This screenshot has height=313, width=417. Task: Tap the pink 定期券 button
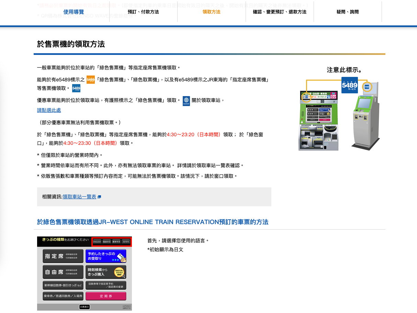pos(106,296)
